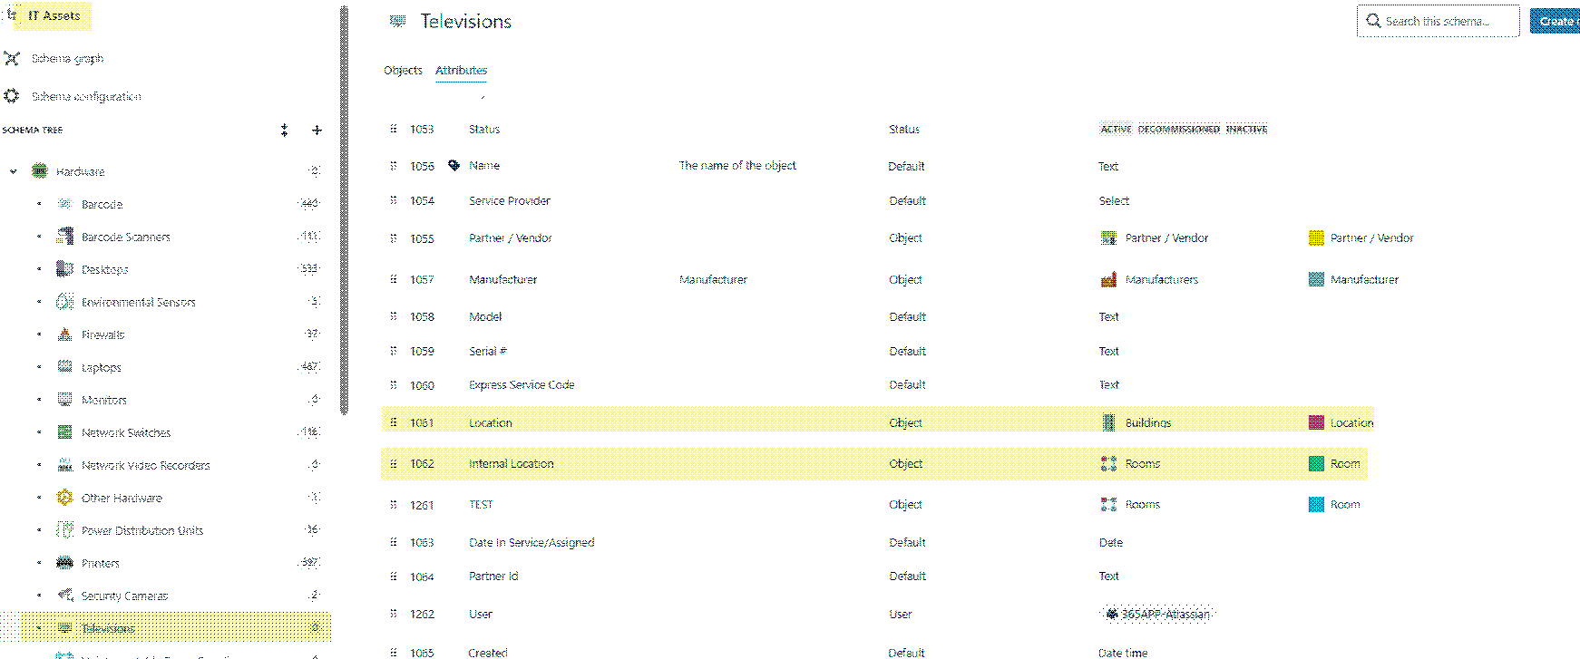The image size is (1580, 659).
Task: Select the Security Cameras icon
Action: (x=65, y=596)
